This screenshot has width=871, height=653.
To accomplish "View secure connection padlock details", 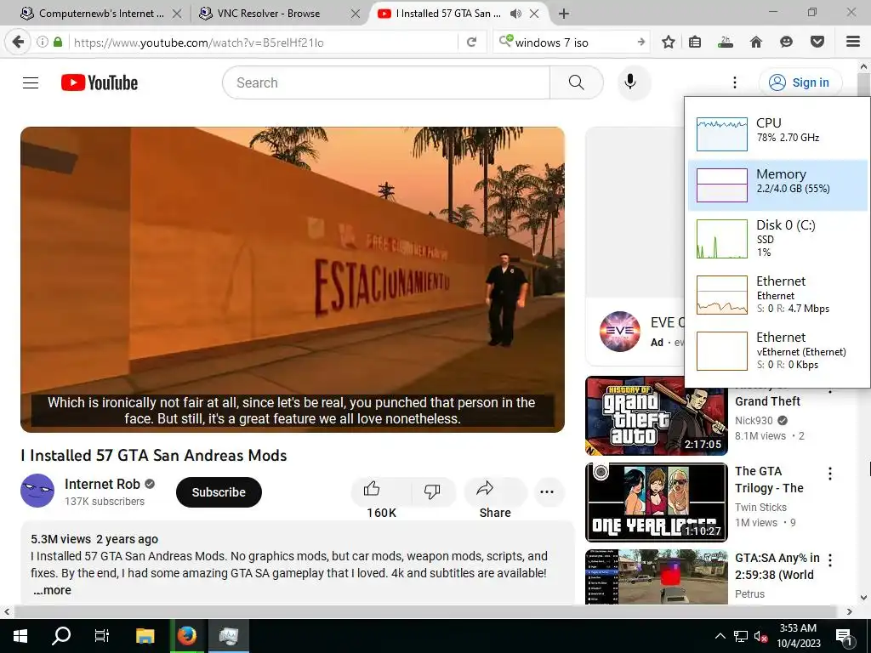I will pyautogui.click(x=58, y=42).
